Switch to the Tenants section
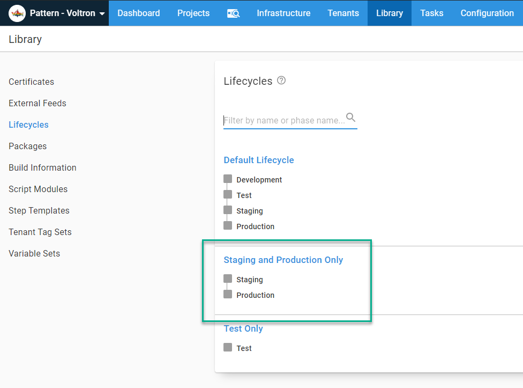Image resolution: width=523 pixels, height=388 pixels. click(343, 13)
